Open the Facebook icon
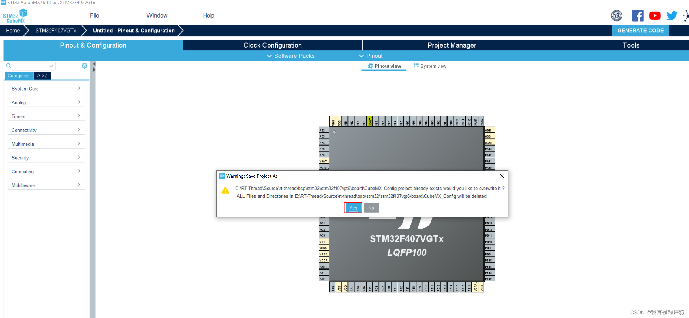This screenshot has width=689, height=318. click(x=638, y=16)
